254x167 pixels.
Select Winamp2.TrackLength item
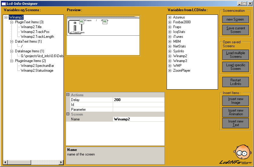pyautogui.click(x=37, y=37)
